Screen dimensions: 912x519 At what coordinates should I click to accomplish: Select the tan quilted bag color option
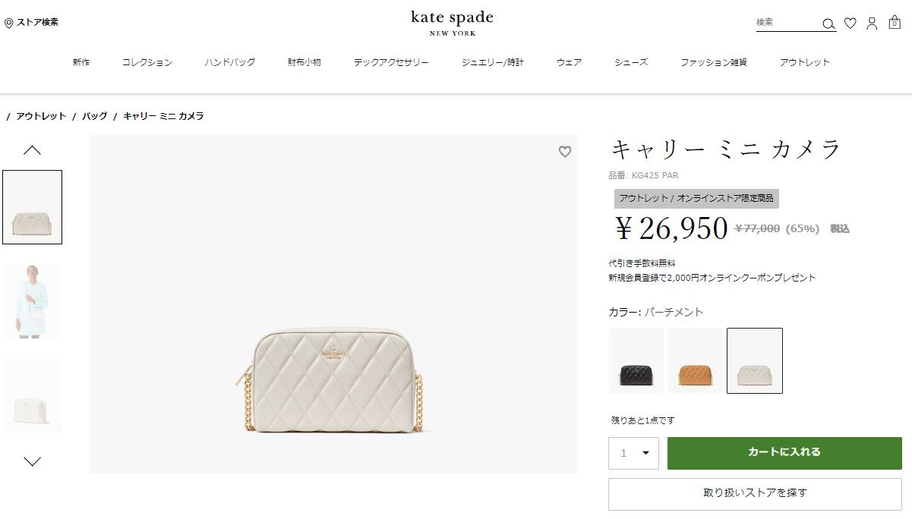pyautogui.click(x=696, y=361)
